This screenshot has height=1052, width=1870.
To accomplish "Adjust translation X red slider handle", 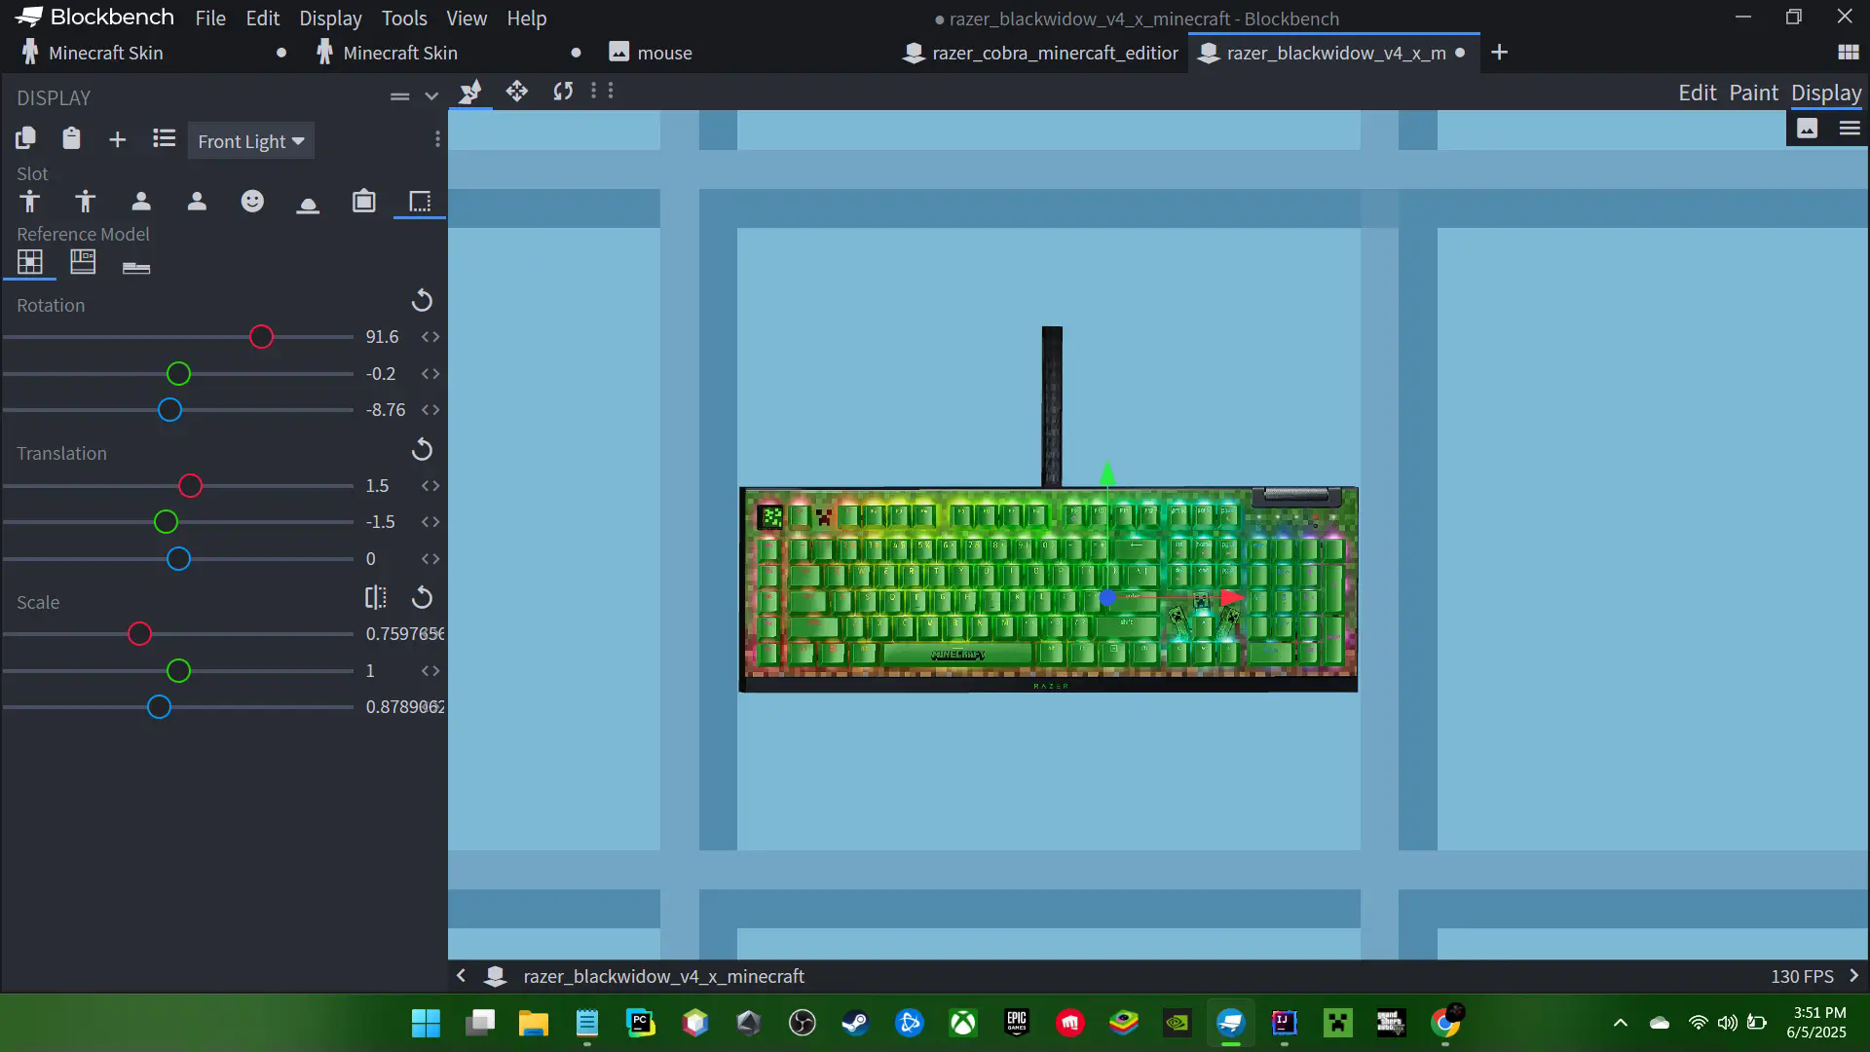I will click(x=190, y=486).
